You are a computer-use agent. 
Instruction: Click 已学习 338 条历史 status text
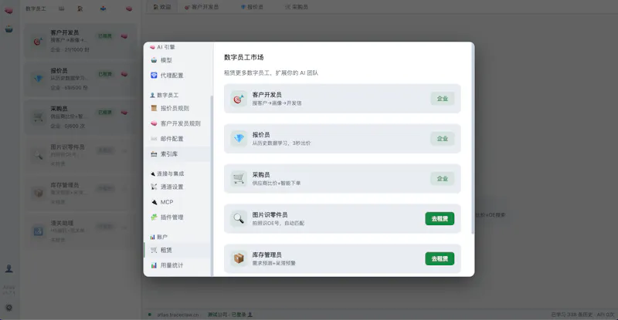(572, 315)
